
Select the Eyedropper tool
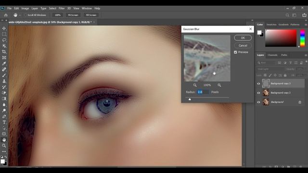pyautogui.click(x=4, y=63)
